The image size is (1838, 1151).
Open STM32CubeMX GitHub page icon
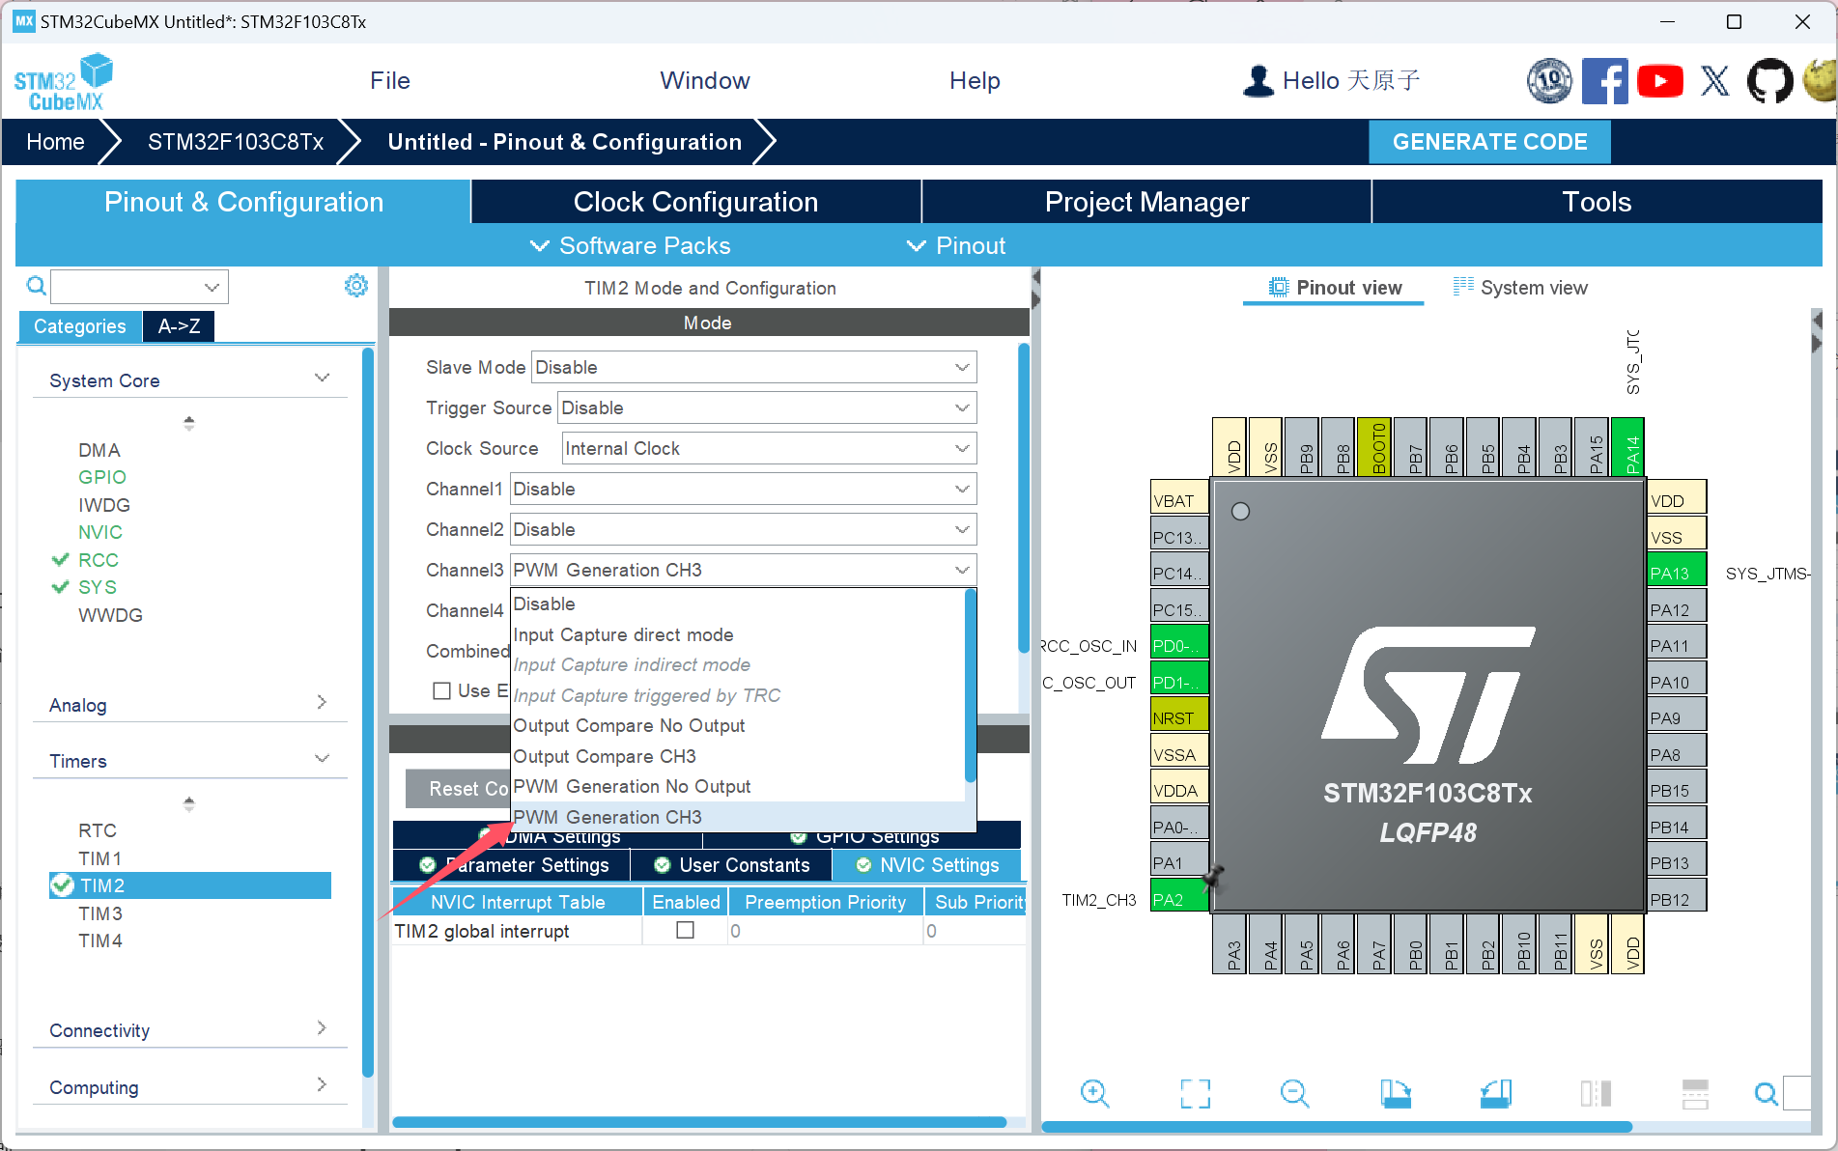click(1769, 81)
